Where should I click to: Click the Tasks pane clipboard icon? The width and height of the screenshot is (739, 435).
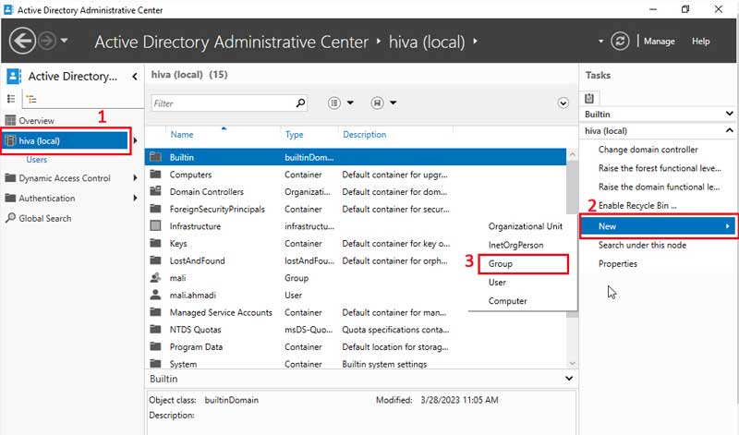589,98
